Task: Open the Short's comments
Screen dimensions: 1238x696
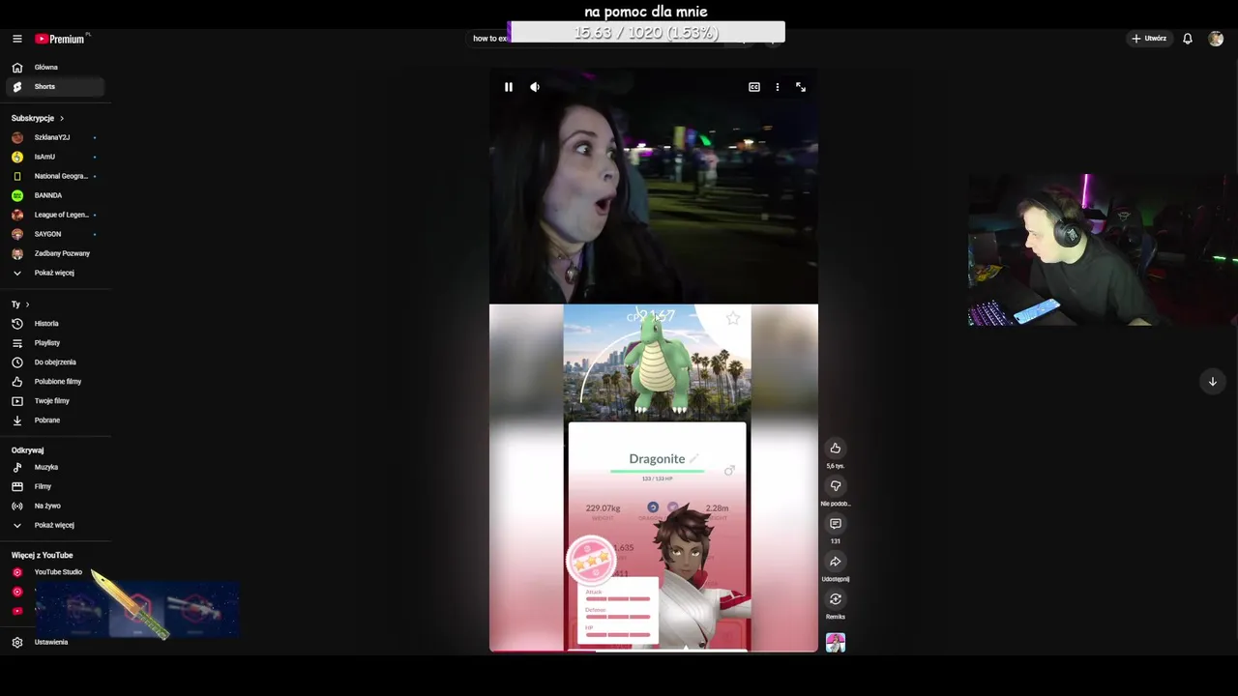Action: click(836, 524)
